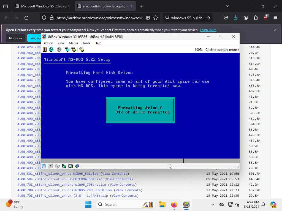Open the 86Box Action menu
The width and height of the screenshot is (282, 211).
point(48,43)
